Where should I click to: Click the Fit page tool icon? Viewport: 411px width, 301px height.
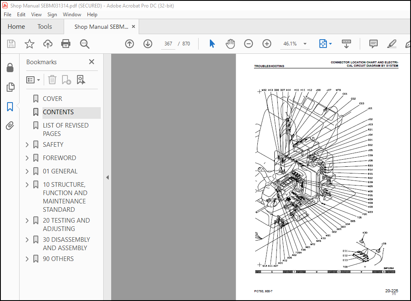pyautogui.click(x=323, y=43)
